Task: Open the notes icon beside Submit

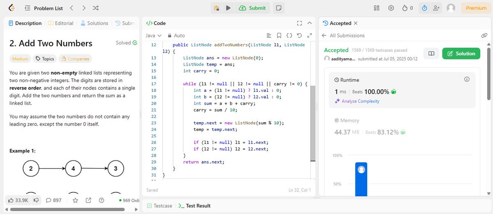Action: tap(279, 8)
